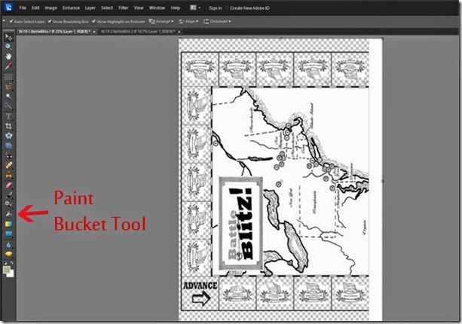The height and width of the screenshot is (324, 462).
Task: Open the Enhance menu
Action: pos(71,8)
